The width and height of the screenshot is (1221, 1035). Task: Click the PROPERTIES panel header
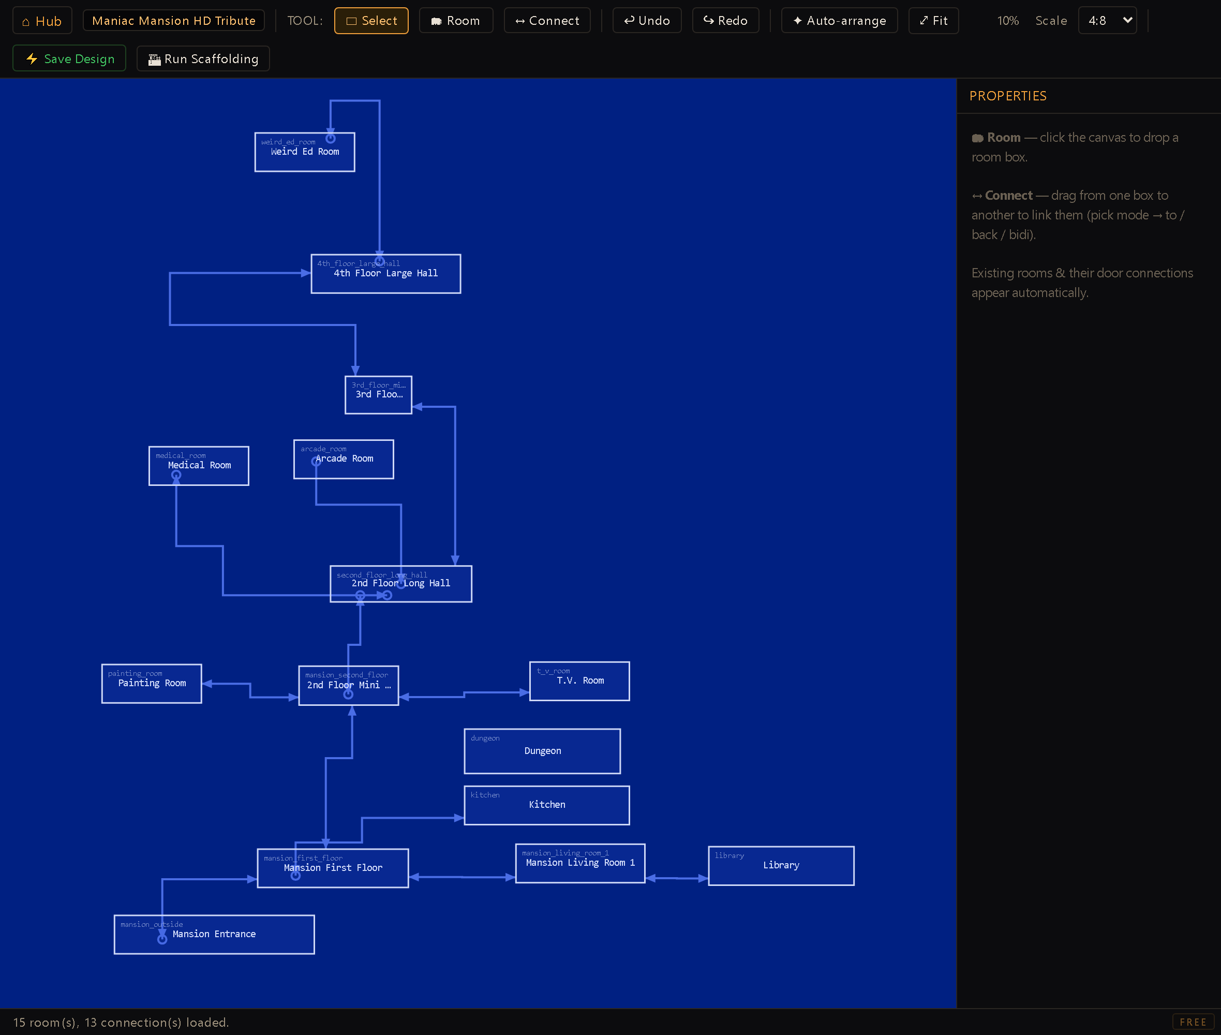(x=1007, y=96)
